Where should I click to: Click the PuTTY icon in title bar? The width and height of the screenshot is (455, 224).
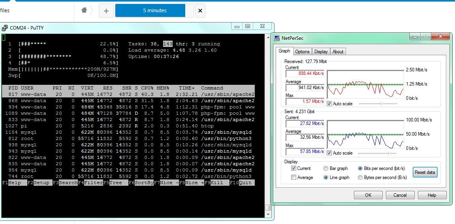click(5, 28)
